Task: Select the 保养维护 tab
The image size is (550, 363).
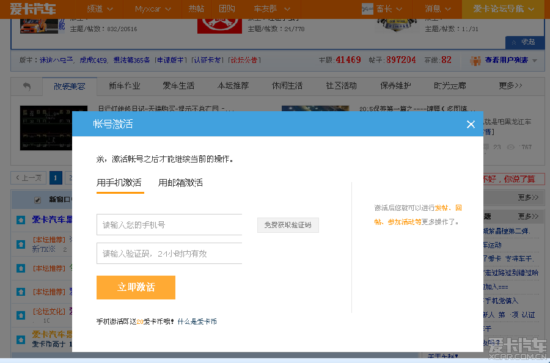Action: pos(395,86)
